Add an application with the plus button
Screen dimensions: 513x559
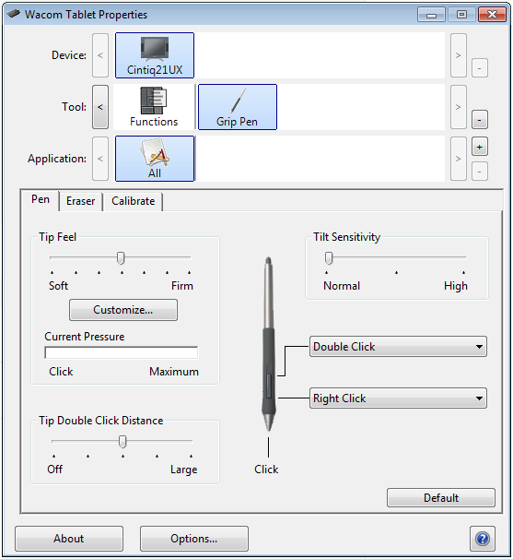tap(480, 147)
